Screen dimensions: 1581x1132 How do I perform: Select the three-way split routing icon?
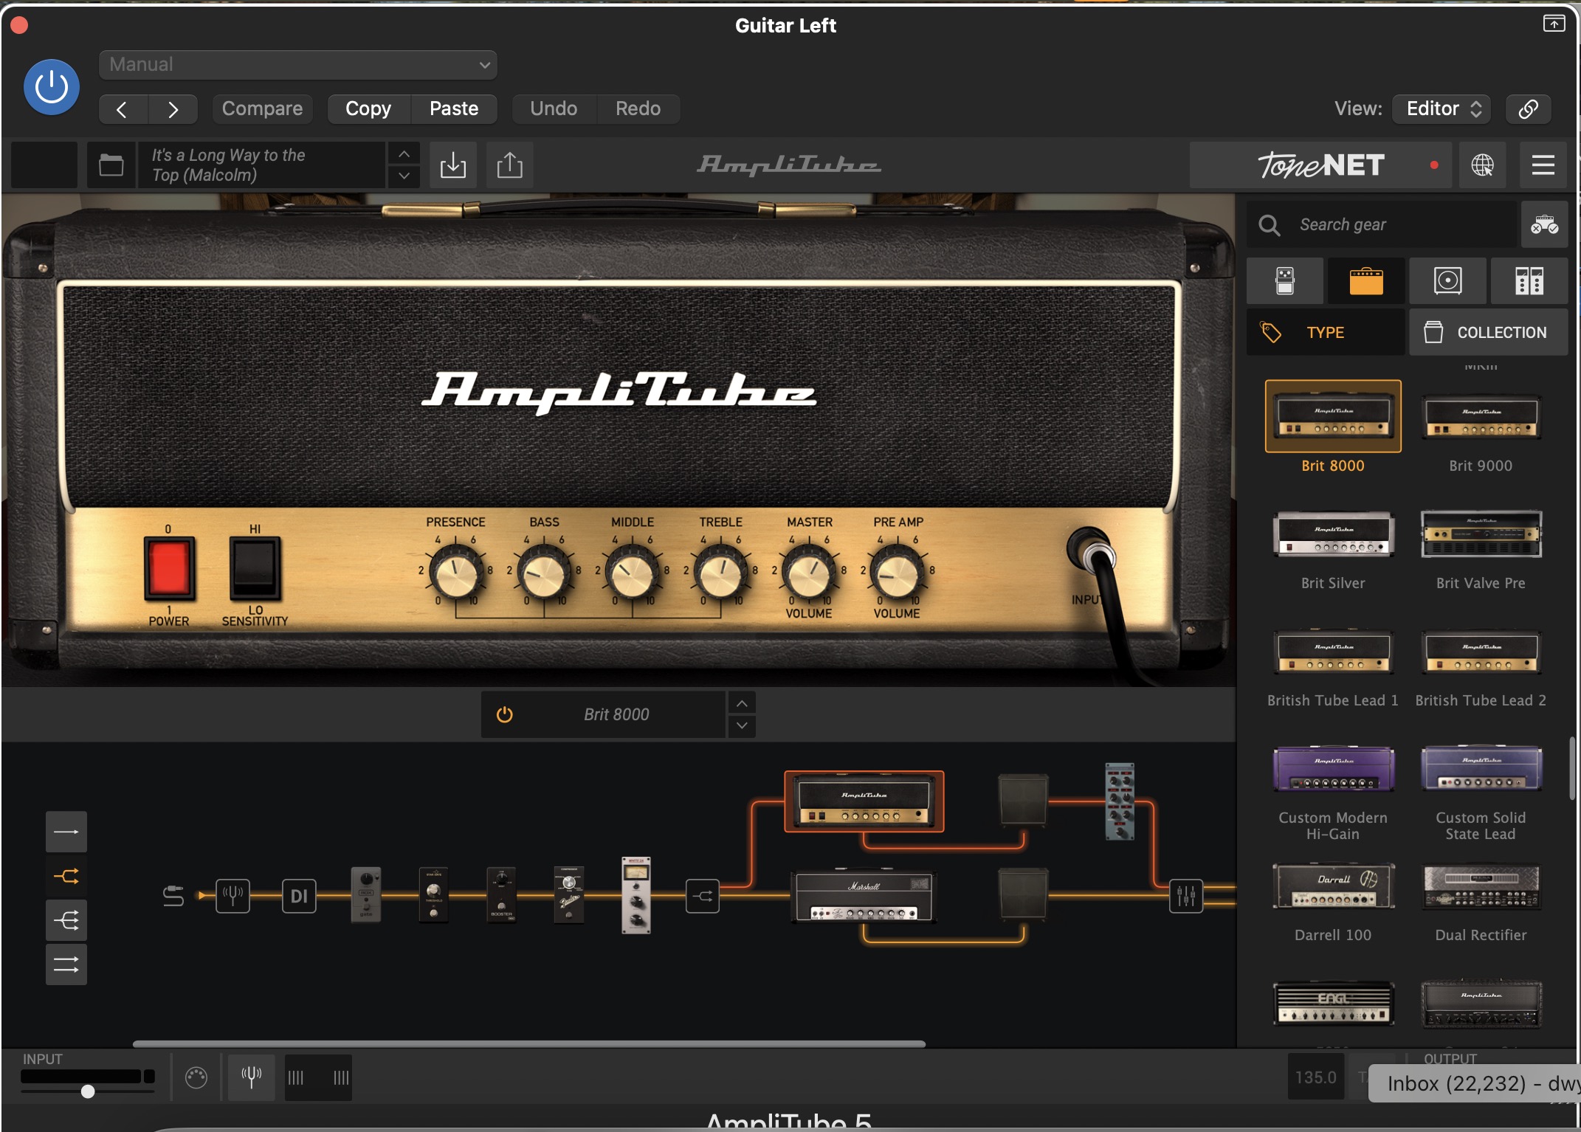coord(66,920)
